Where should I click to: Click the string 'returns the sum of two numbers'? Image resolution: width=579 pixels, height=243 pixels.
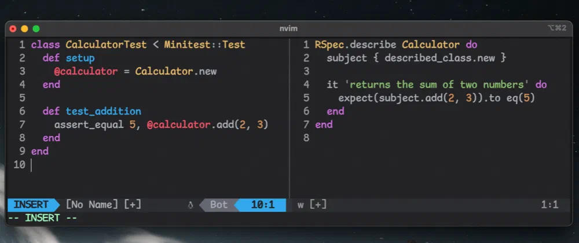click(x=437, y=85)
